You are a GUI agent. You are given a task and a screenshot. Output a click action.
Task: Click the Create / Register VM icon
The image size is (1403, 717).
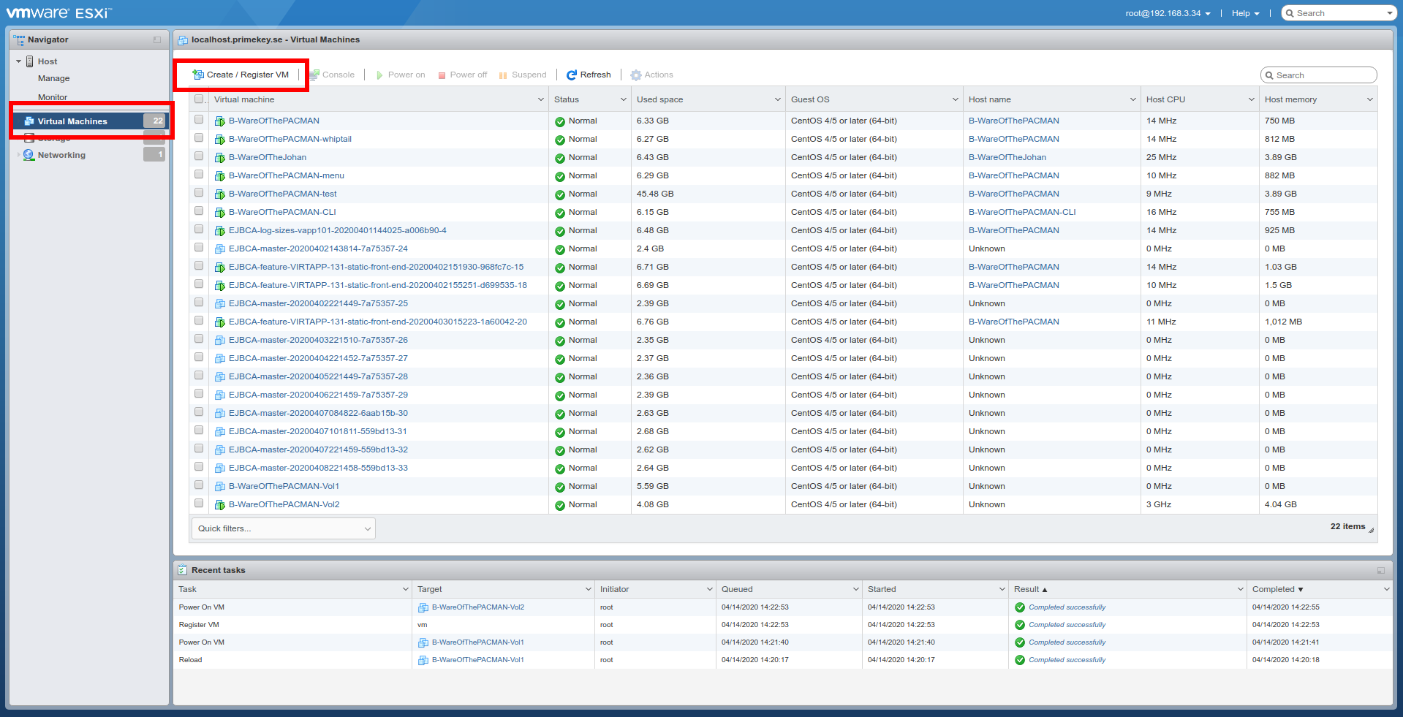(197, 75)
